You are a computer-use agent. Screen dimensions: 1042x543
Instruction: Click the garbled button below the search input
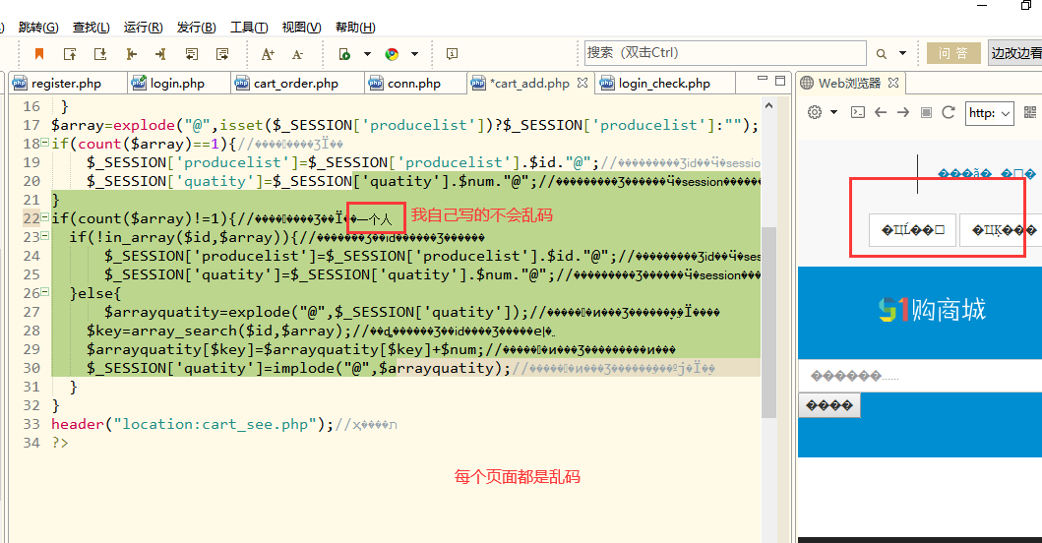[x=829, y=405]
